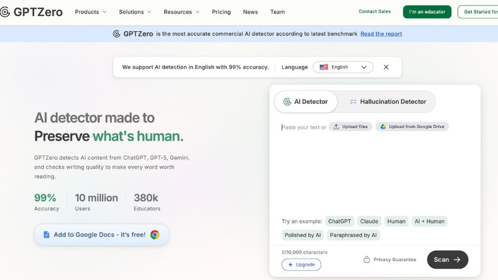Open the Team page
This screenshot has height=280, width=498.
278,12
